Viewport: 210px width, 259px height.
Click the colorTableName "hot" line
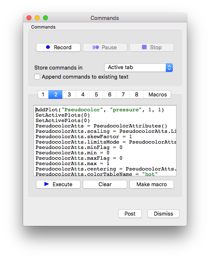97,174
